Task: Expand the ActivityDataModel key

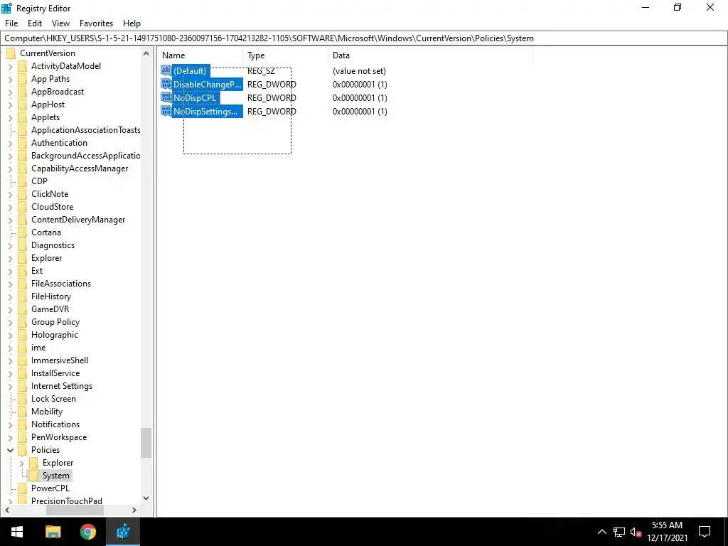Action: click(x=10, y=66)
